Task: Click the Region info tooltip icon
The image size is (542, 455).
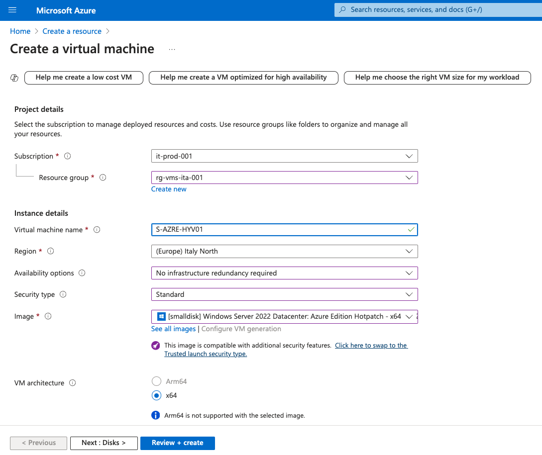Action: (x=50, y=251)
